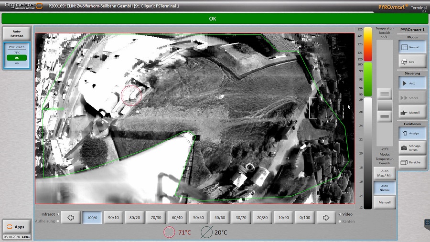
Task: Click the right arrow blend button
Action: [x=326, y=218]
